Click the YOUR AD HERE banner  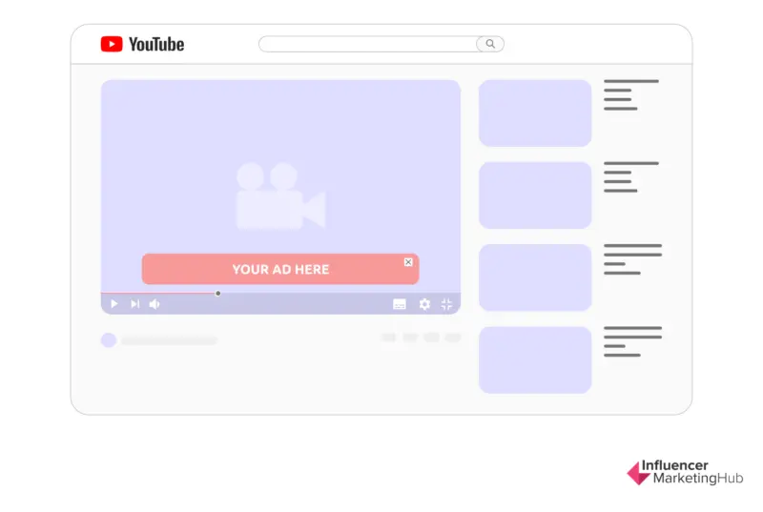(279, 270)
